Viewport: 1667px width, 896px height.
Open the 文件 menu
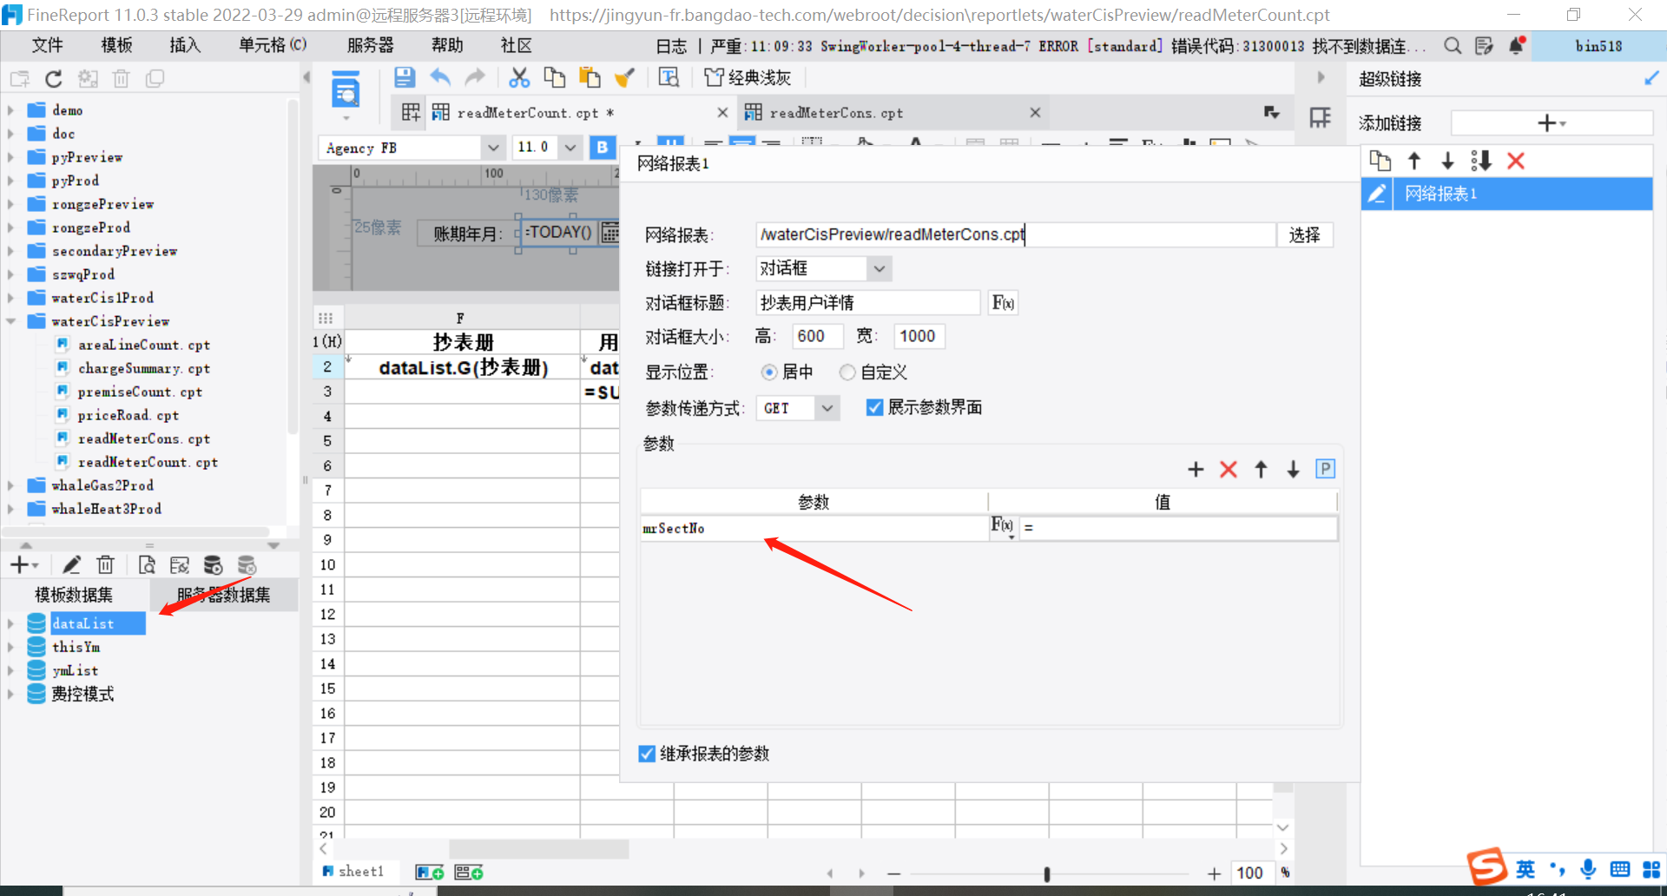click(47, 45)
